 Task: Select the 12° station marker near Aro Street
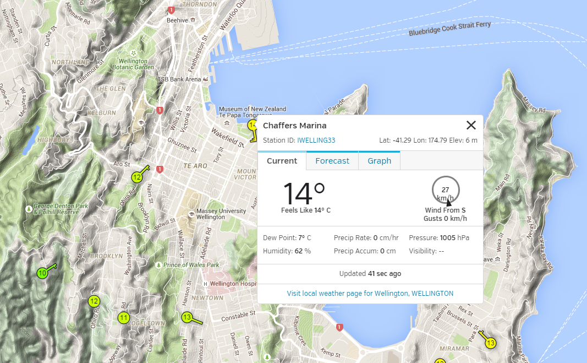tap(136, 177)
